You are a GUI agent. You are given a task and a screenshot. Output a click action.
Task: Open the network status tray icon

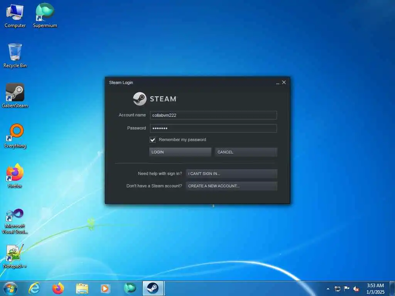(x=337, y=289)
